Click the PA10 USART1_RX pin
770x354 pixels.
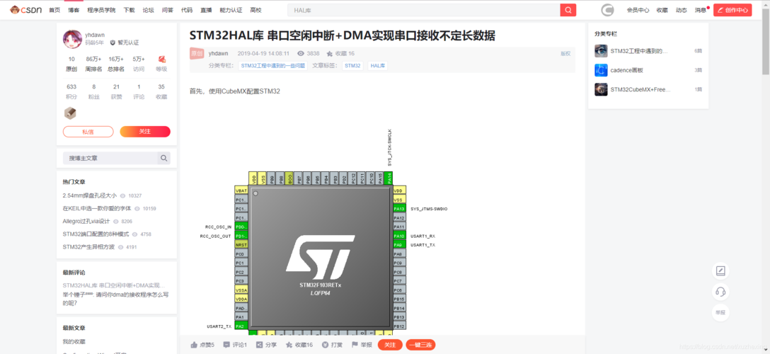(x=399, y=236)
